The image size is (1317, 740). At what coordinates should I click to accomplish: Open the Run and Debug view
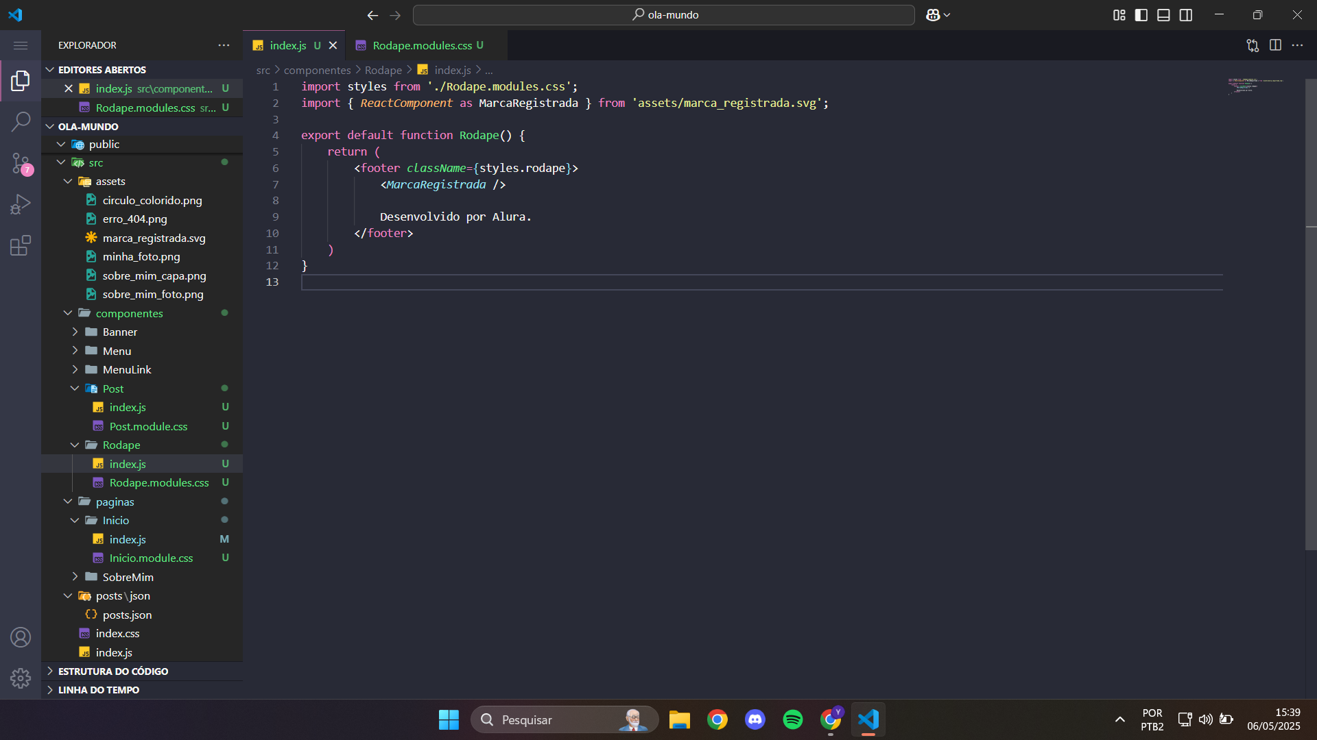click(x=21, y=204)
